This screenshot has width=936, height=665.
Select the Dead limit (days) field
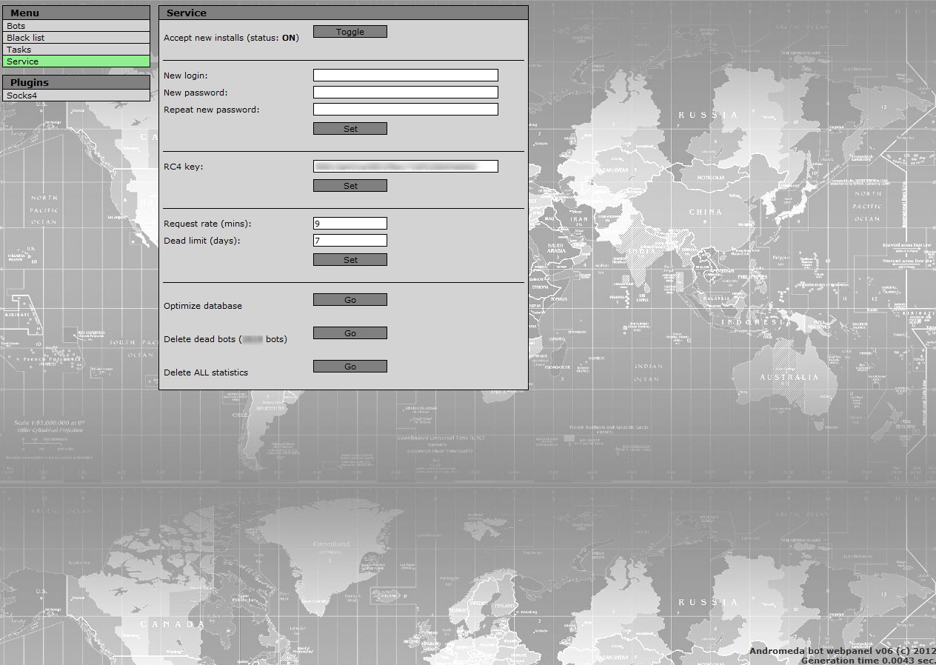[x=350, y=241]
